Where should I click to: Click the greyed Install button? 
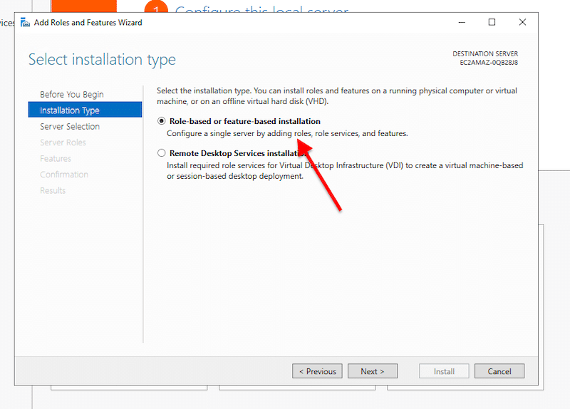coord(444,371)
